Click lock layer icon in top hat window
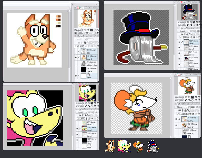Image resolution: width=202 pixels, height=158 pixels. pos(187,34)
